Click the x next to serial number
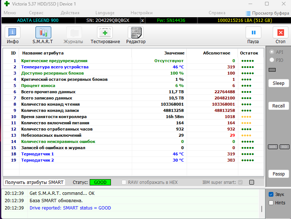 tap(142, 20)
